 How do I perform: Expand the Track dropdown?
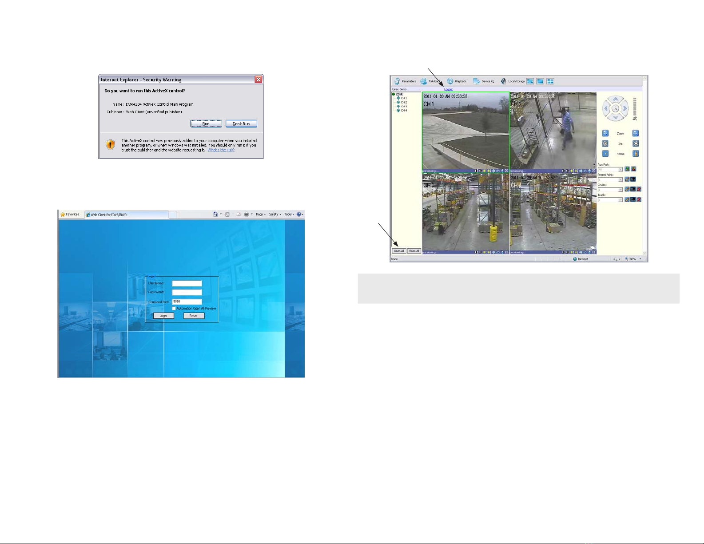(x=620, y=200)
